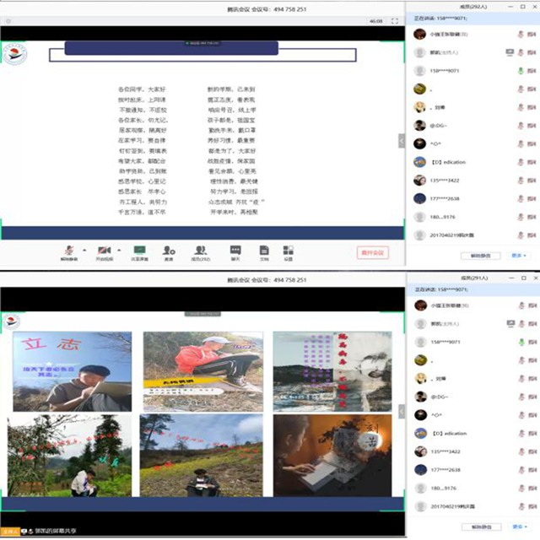Screen dimensions: 540x540
Task: Click the avatar of 【D】edication in the 291人 panel
Action: pos(418,433)
